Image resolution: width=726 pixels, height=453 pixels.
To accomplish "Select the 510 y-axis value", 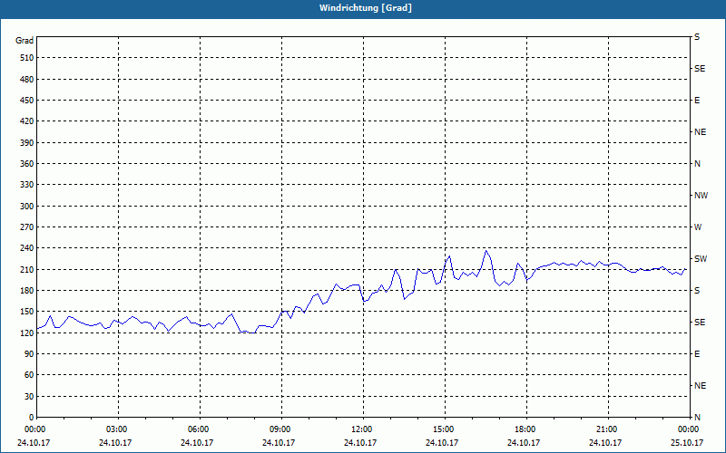I will tap(27, 58).
